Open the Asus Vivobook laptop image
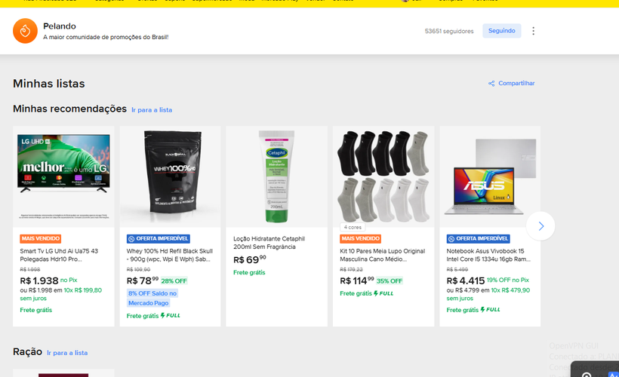 click(490, 176)
